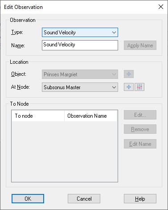Click the add object icon beside Object
168x210 pixels.
[129, 74]
